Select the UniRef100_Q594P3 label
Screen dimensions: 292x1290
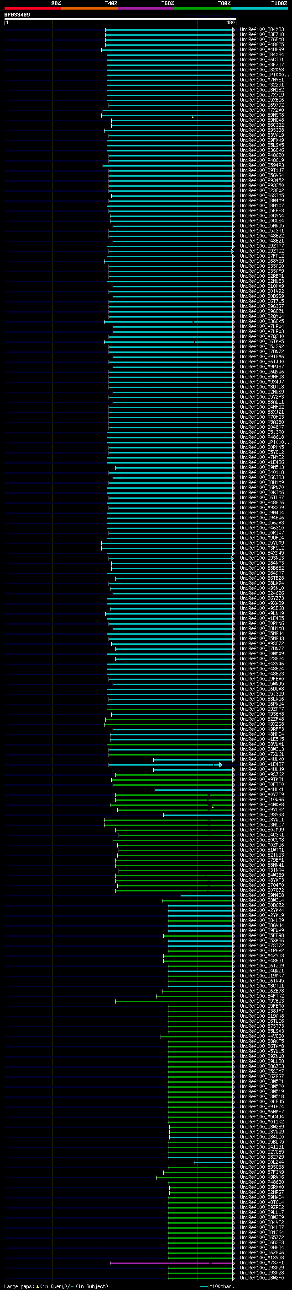262,165
